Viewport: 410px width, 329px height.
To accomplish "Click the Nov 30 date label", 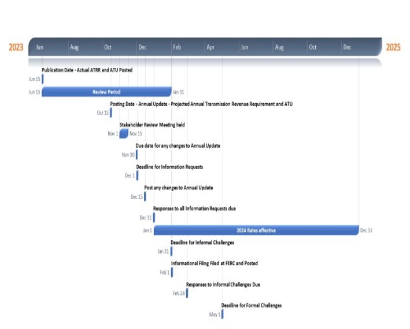I will 128,155.
